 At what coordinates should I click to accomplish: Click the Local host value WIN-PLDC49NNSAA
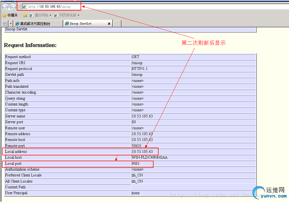click(150, 158)
